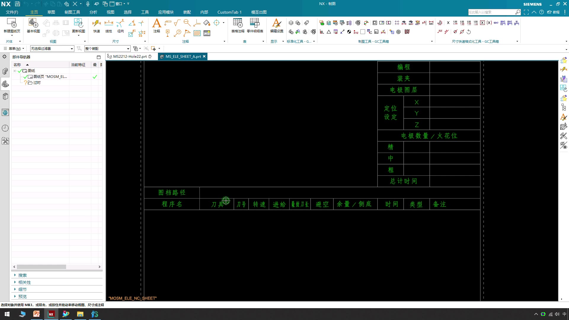Screen dimensions: 569x320
Task: Click the XYZ coordinate tool in GC toolbox
Action: point(356,32)
